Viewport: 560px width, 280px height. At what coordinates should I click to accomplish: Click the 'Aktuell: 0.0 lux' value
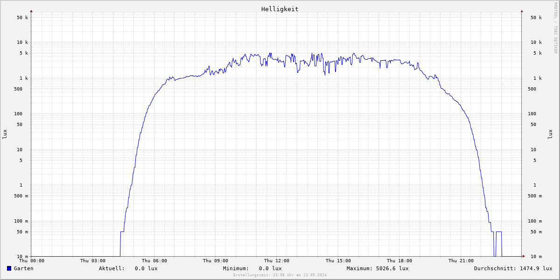pyautogui.click(x=128, y=268)
